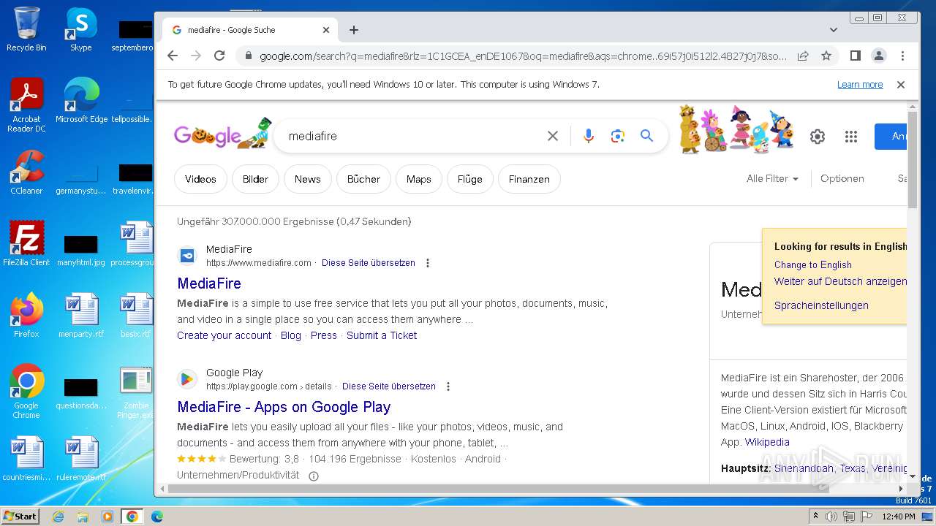The image size is (936, 526).
Task: Open Chrome profile avatar menu
Action: point(879,56)
